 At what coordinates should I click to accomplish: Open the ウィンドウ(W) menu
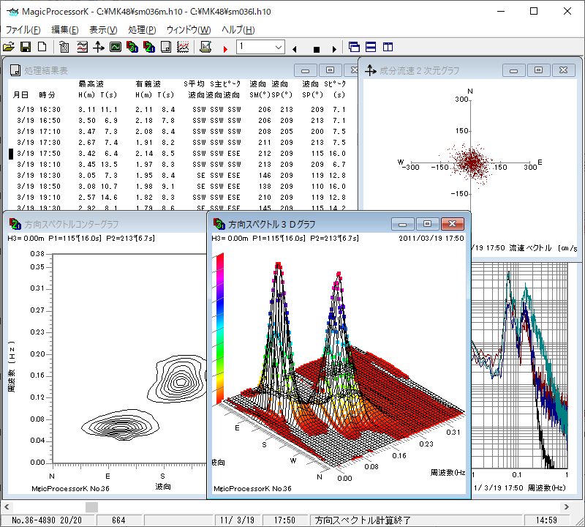[x=189, y=30]
